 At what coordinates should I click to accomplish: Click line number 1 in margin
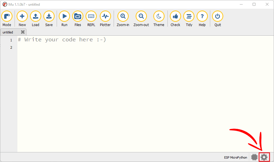click(11, 40)
